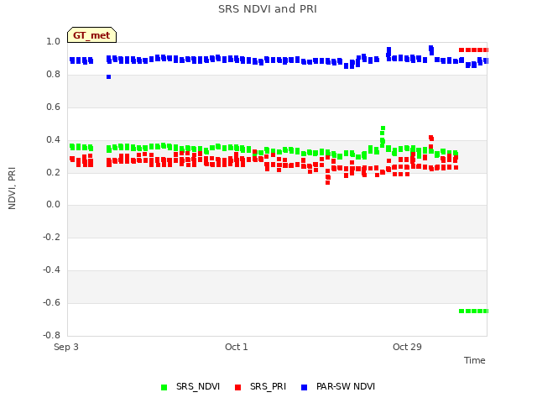Toggle the SRS_NDVI legend entry

pos(190,387)
